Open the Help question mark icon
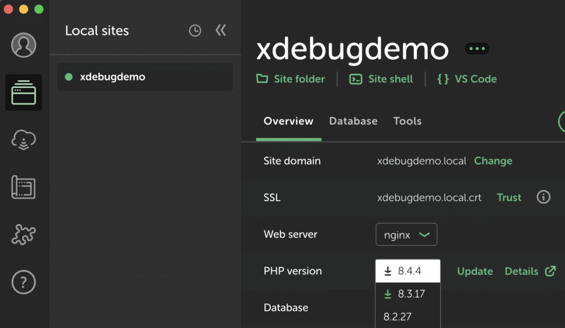 [x=23, y=282]
